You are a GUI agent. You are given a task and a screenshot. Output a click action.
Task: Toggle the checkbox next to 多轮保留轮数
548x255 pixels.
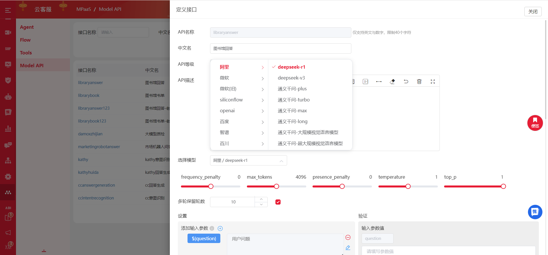[x=278, y=202]
